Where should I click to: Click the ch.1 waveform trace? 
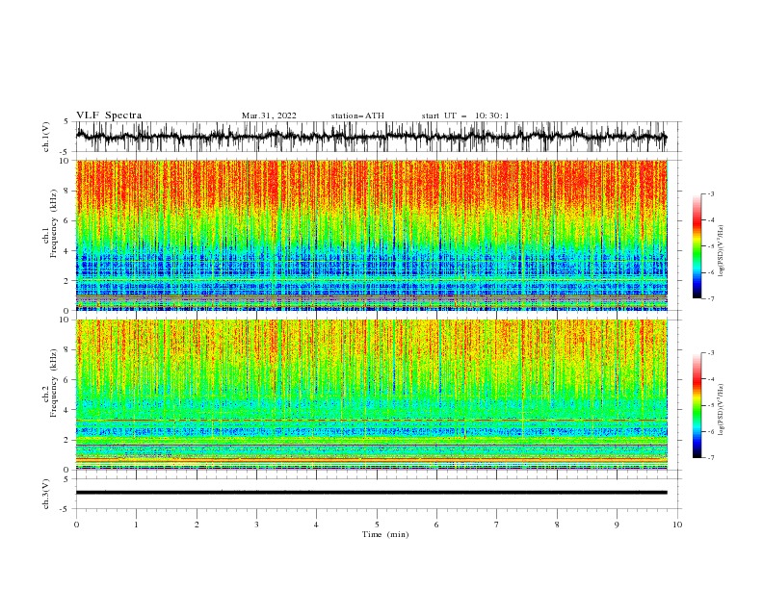(x=371, y=137)
